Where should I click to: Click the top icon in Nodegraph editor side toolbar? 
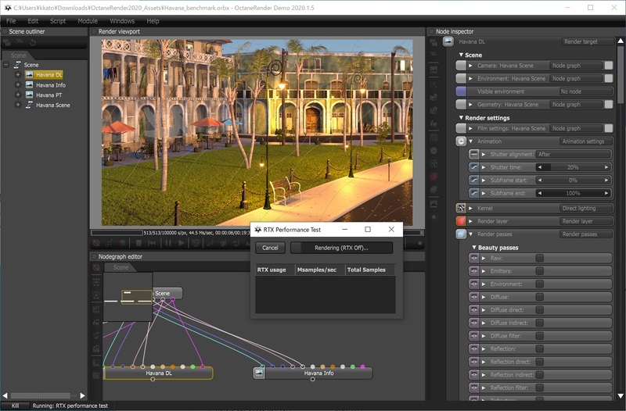[96, 267]
